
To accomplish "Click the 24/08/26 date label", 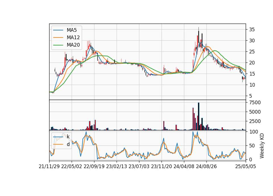I will pyautogui.click(x=206, y=166).
